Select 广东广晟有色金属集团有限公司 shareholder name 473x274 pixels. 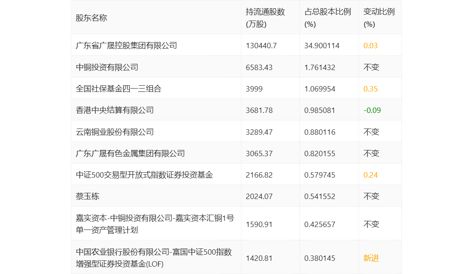pos(130,153)
